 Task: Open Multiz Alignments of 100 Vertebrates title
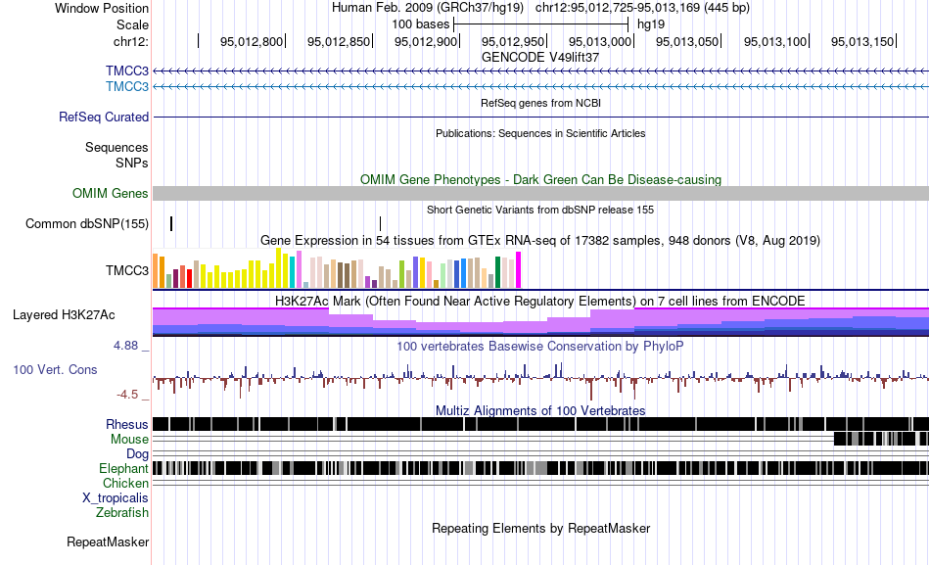540,410
